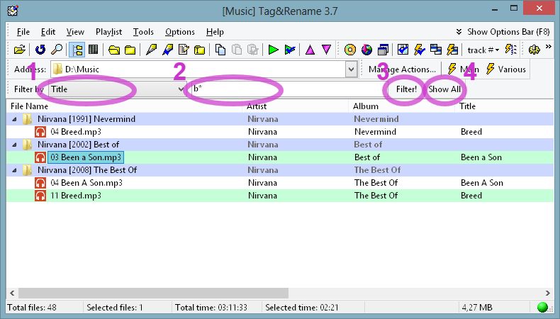Toggle the tree view mode icon
560x319 pixels.
click(x=77, y=50)
